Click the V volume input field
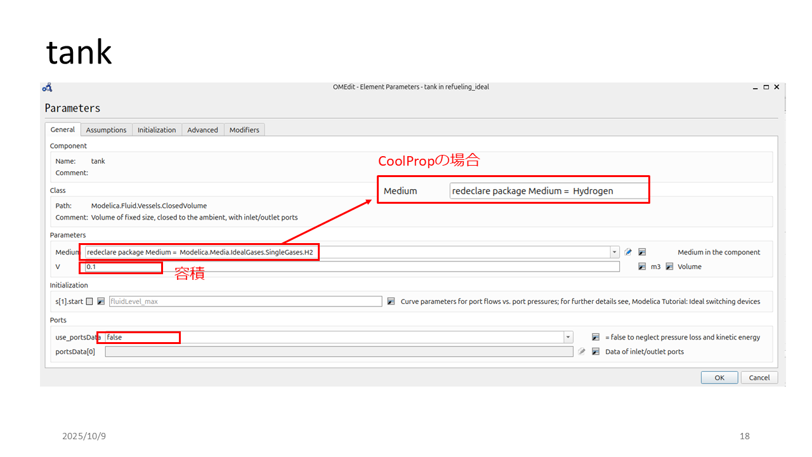 [x=352, y=267]
